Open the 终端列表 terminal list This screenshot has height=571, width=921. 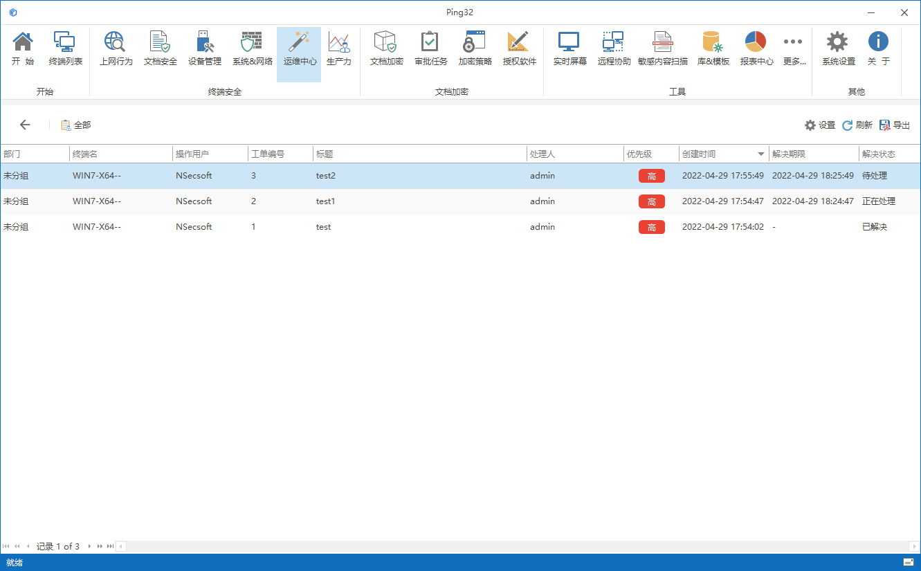pos(65,48)
